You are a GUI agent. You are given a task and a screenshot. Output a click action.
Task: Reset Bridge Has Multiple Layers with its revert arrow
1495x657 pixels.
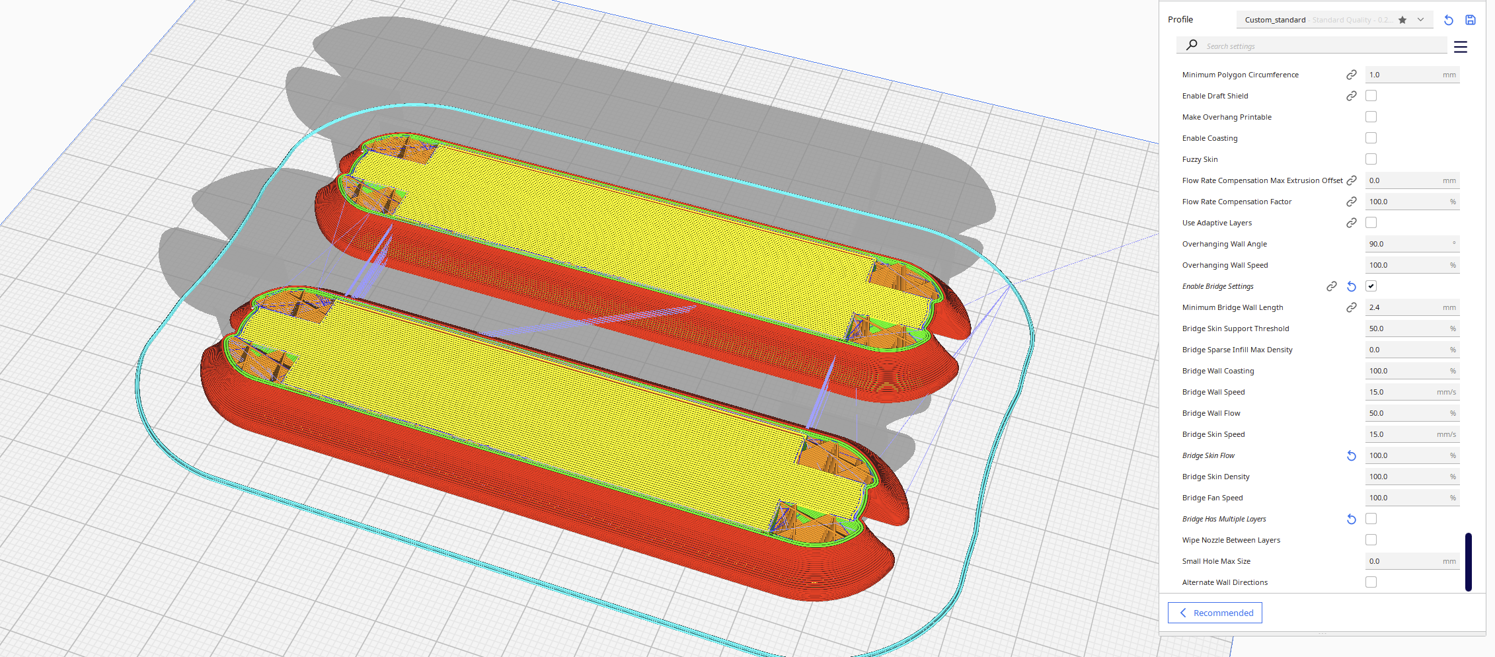1351,519
